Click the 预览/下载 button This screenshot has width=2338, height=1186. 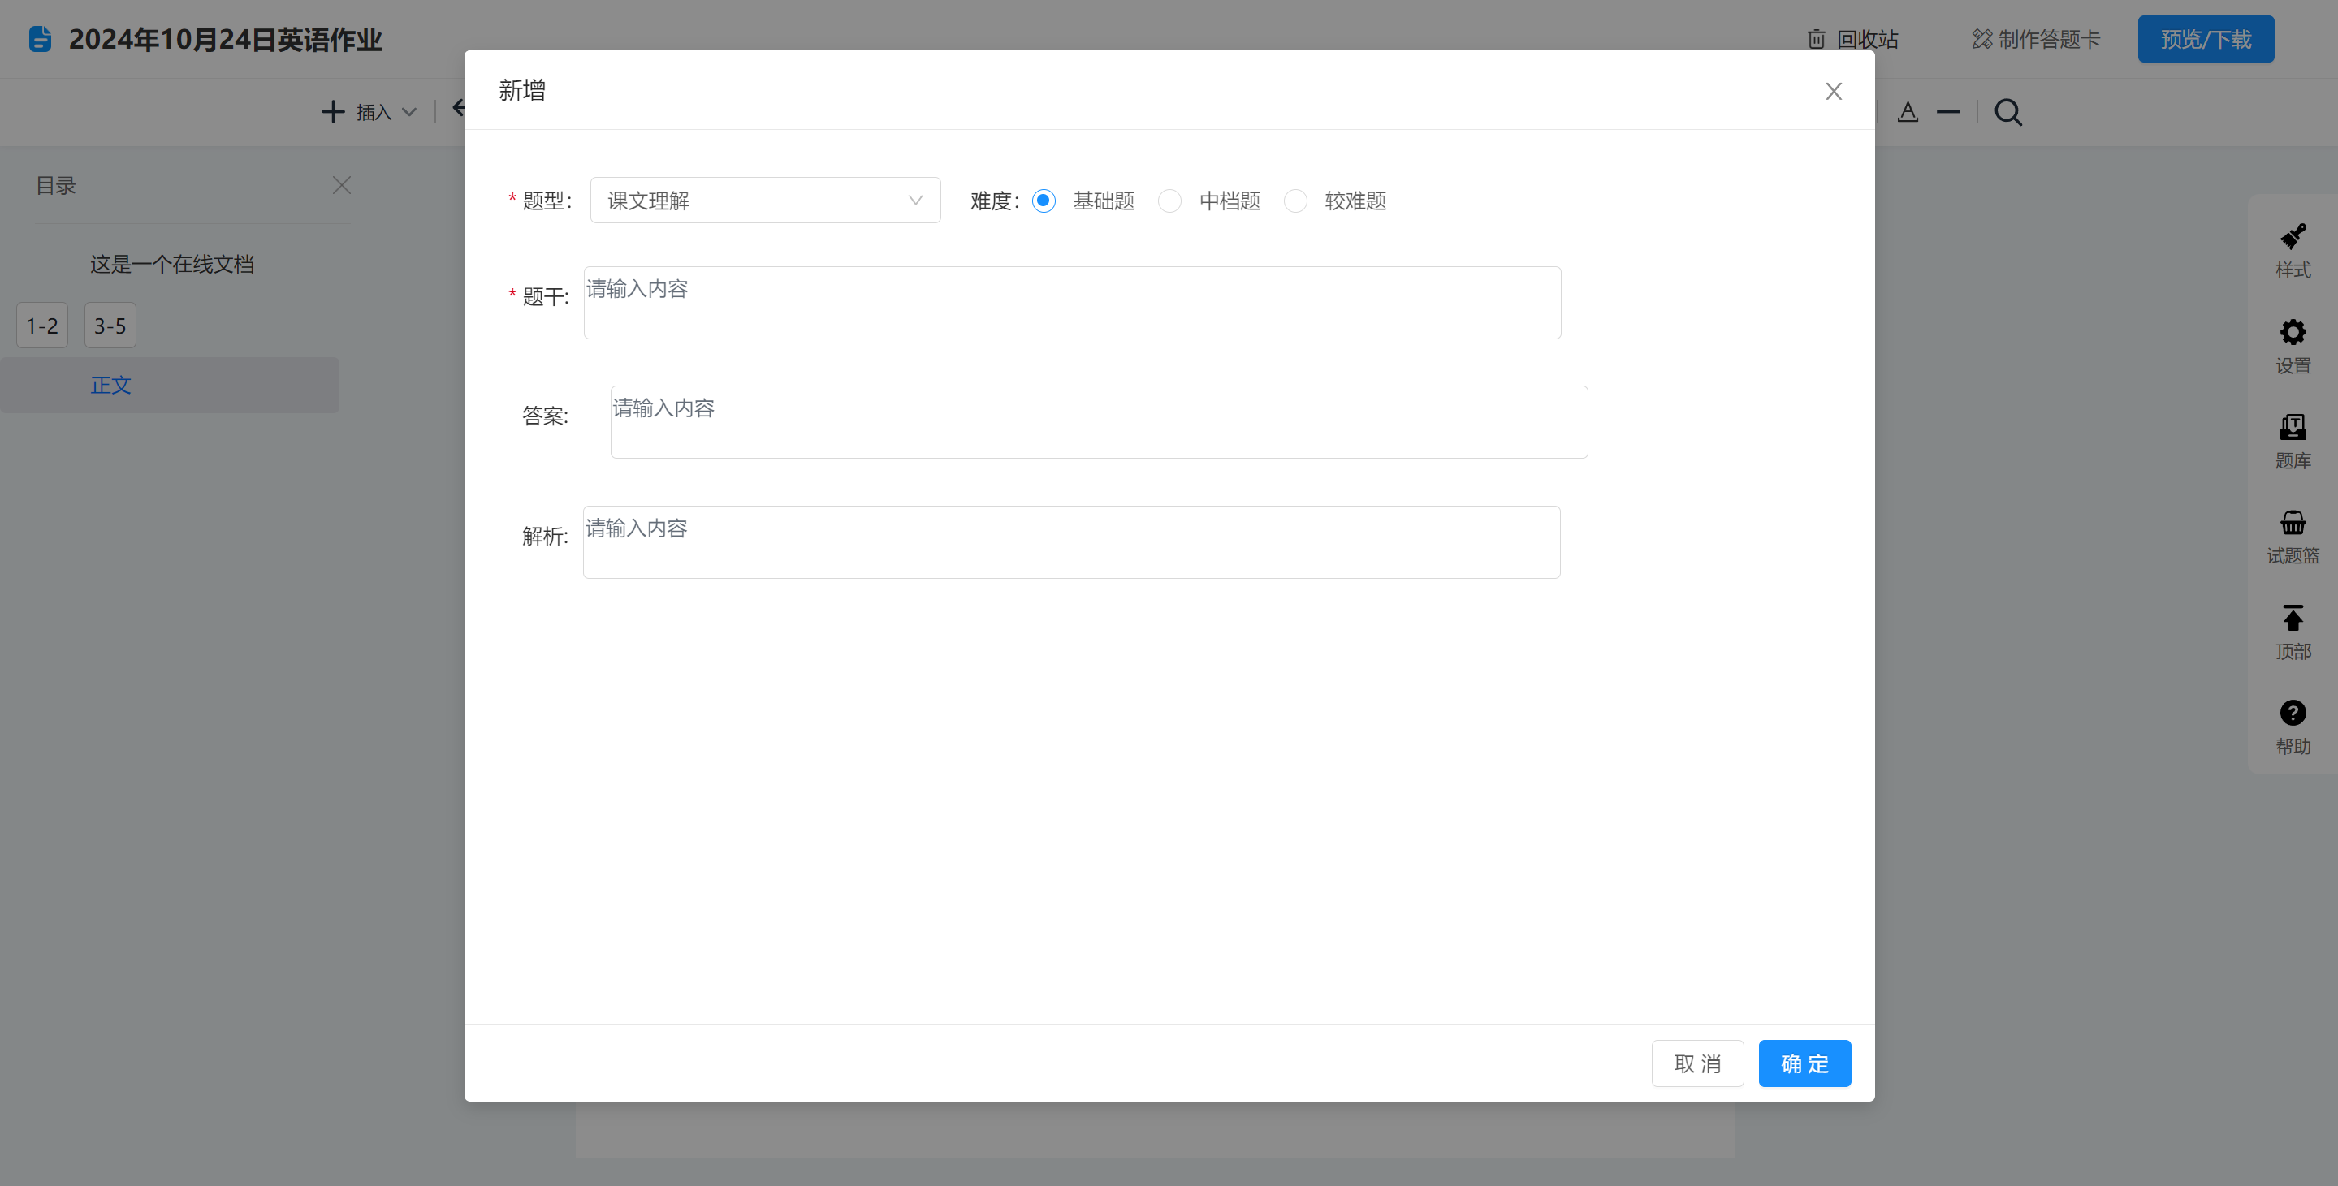2206,39
